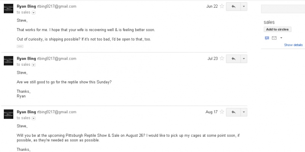Open more options for Jul 23 email

(x=244, y=59)
